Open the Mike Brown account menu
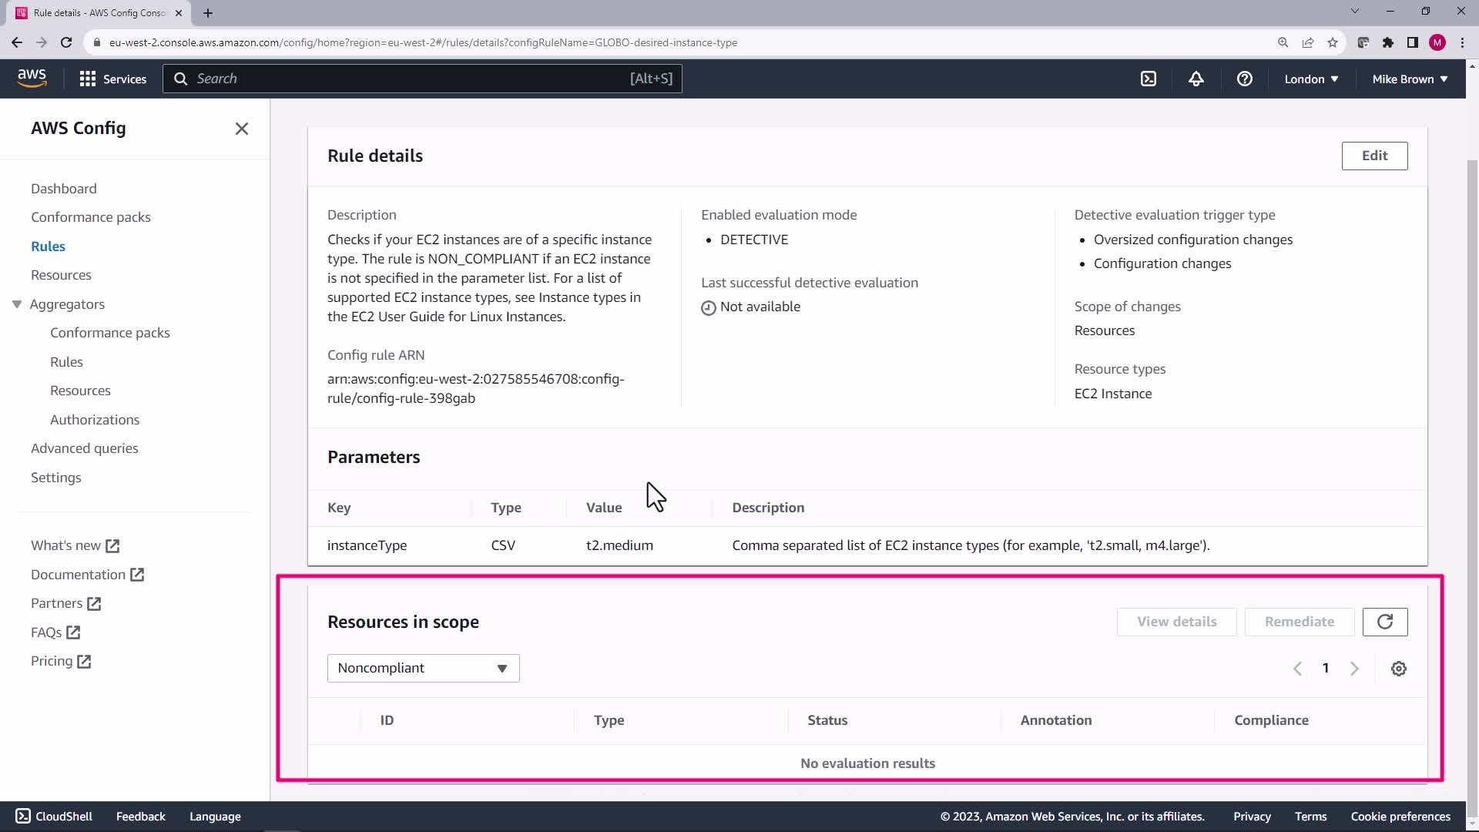The width and height of the screenshot is (1479, 832). (1410, 79)
